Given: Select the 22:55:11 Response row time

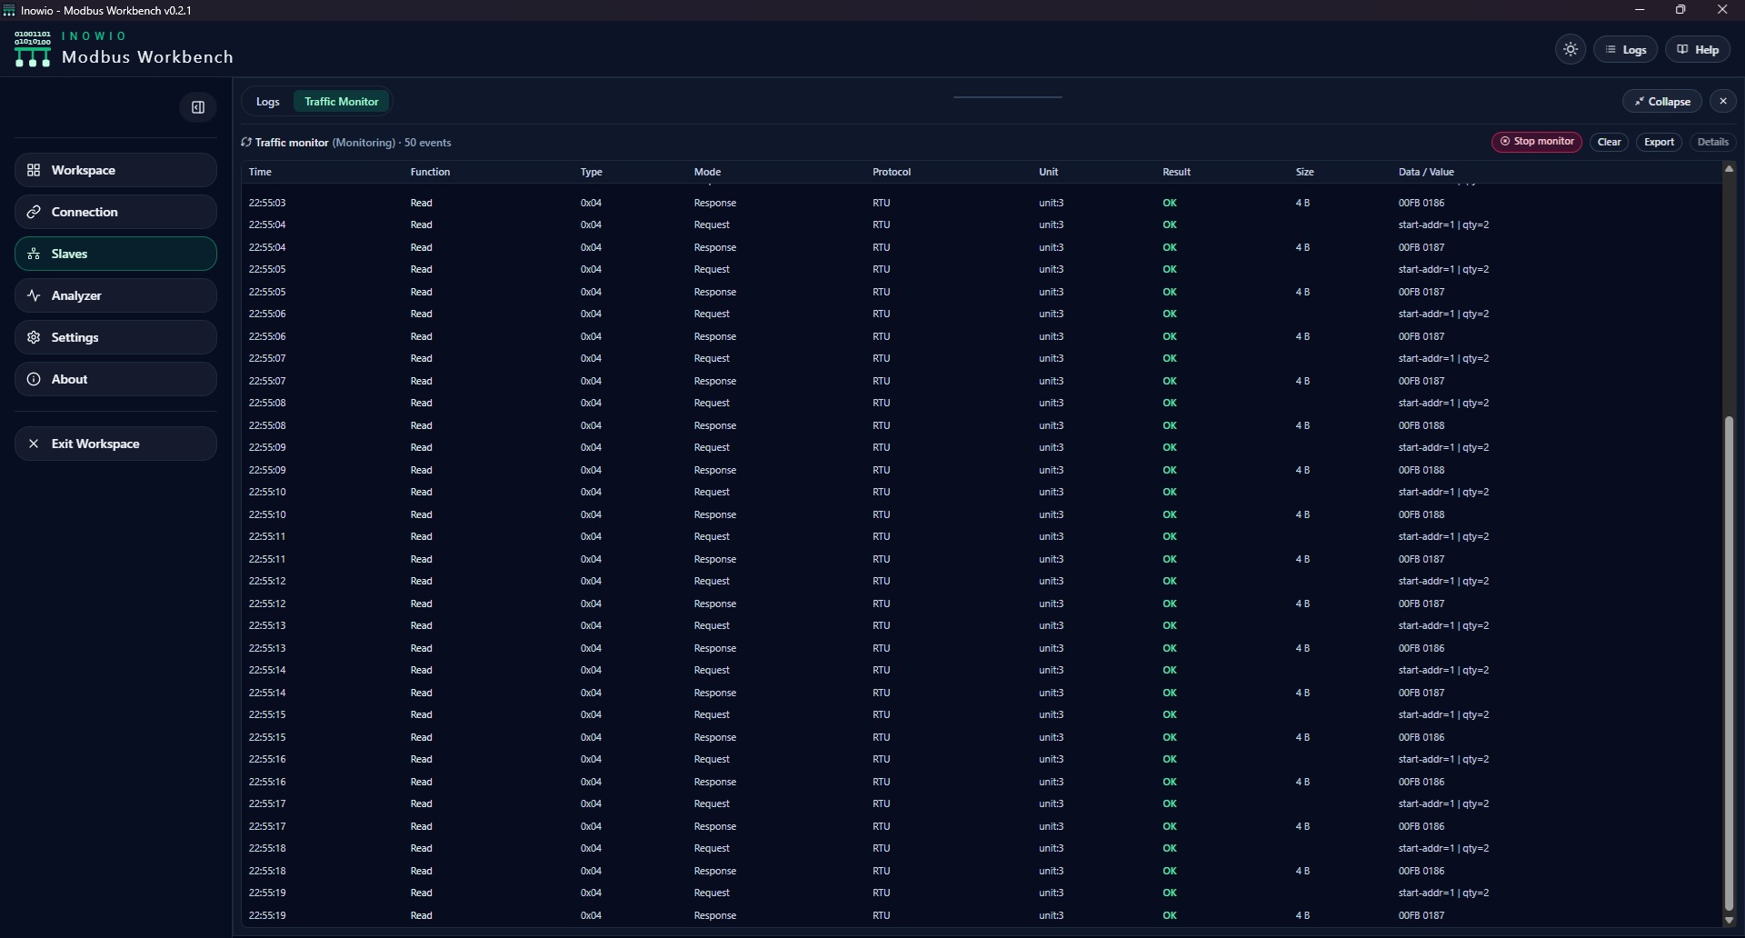Looking at the screenshot, I should pos(267,559).
